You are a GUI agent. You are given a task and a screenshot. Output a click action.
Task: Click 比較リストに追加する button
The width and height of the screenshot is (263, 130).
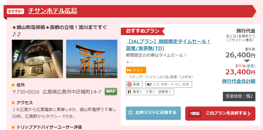pyautogui.click(x=153, y=113)
